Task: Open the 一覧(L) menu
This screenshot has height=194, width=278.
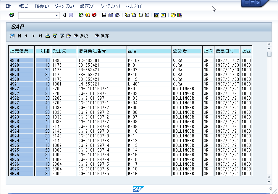Action: (21, 6)
